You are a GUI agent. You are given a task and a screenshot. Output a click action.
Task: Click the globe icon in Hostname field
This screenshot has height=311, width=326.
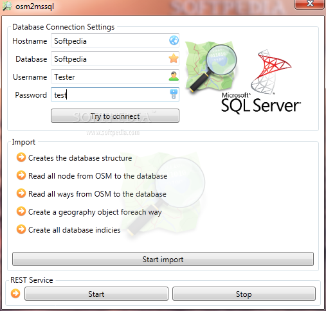174,40
